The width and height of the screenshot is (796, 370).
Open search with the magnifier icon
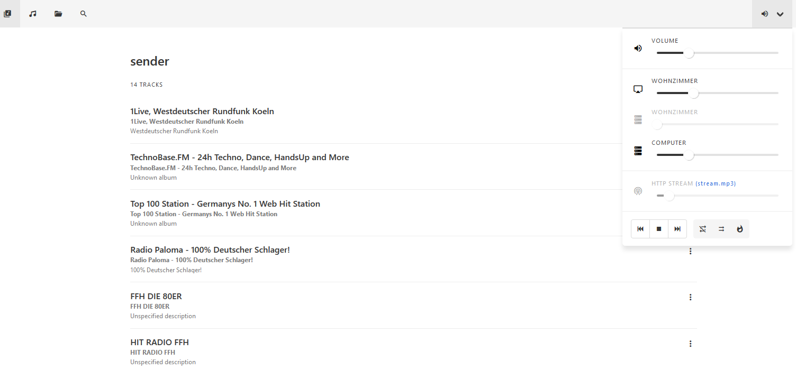(84, 14)
